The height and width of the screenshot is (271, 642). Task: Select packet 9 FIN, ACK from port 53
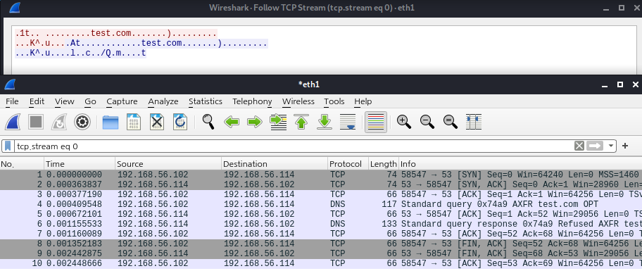tap(321, 253)
